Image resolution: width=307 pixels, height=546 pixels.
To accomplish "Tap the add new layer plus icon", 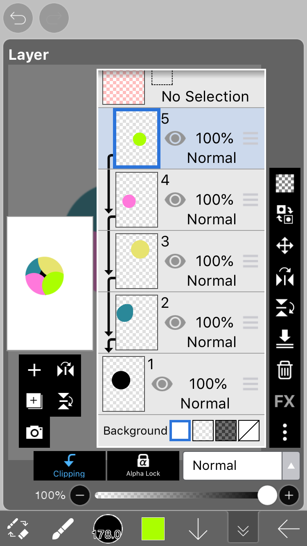I will click(34, 370).
